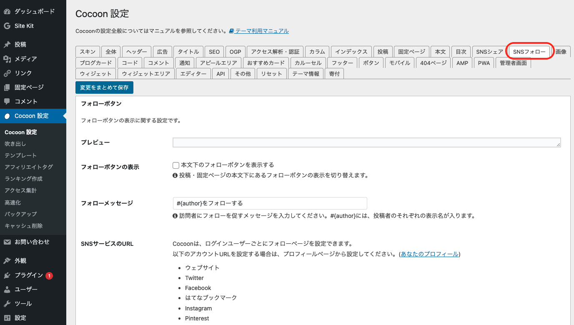Click the プラグイン plug icon
Screen dimensions: 574x325
7,275
